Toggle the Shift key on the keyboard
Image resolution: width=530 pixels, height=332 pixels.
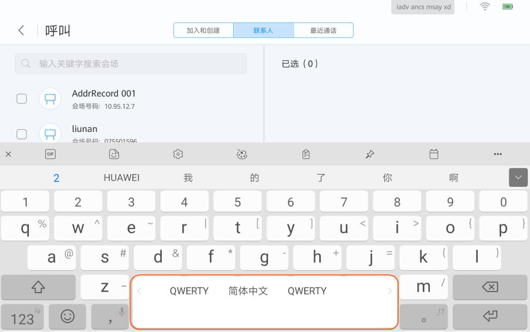(x=38, y=287)
